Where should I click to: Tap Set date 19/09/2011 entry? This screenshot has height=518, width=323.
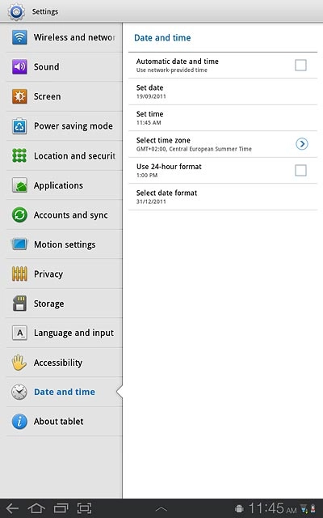coord(223,91)
